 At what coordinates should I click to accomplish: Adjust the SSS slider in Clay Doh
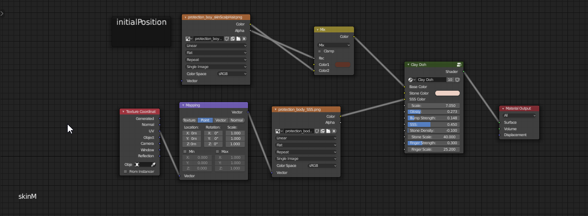[x=434, y=124]
